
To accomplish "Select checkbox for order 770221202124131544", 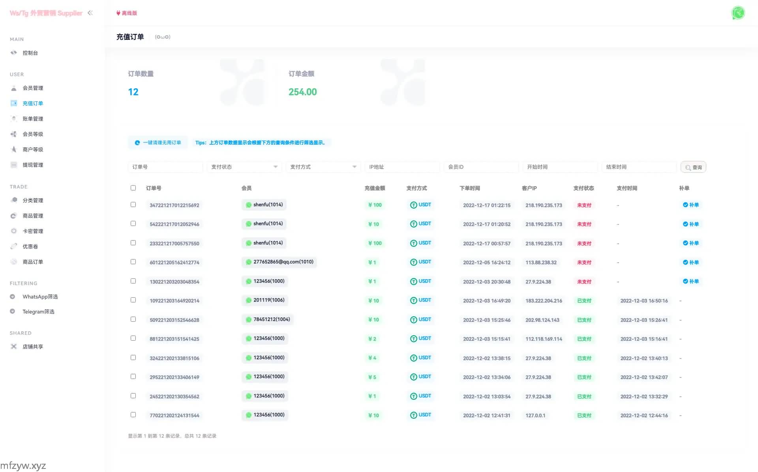I will click(133, 415).
